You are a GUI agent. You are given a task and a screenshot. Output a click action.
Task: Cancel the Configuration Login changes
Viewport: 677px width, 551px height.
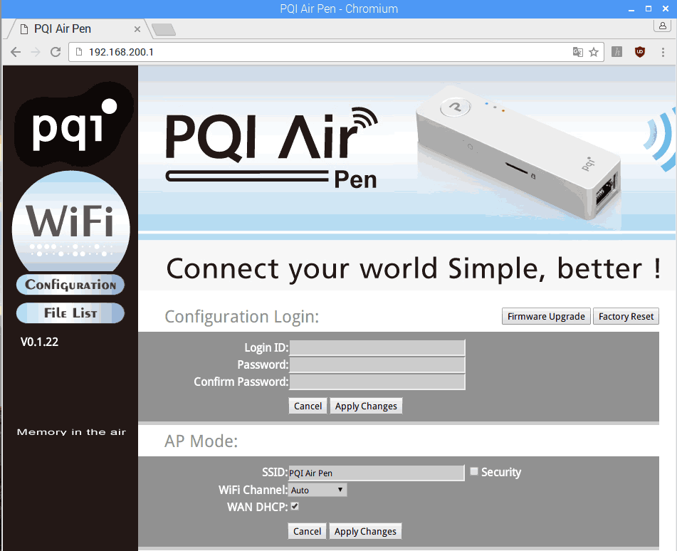[308, 406]
